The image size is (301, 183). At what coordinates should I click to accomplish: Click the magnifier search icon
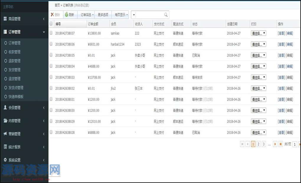166,15
